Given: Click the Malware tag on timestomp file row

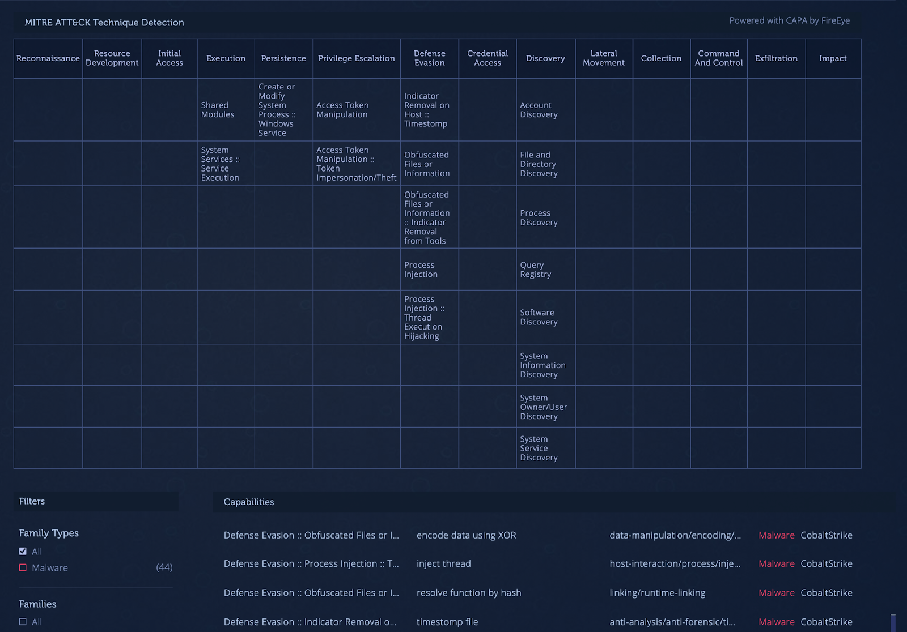Looking at the screenshot, I should point(776,622).
